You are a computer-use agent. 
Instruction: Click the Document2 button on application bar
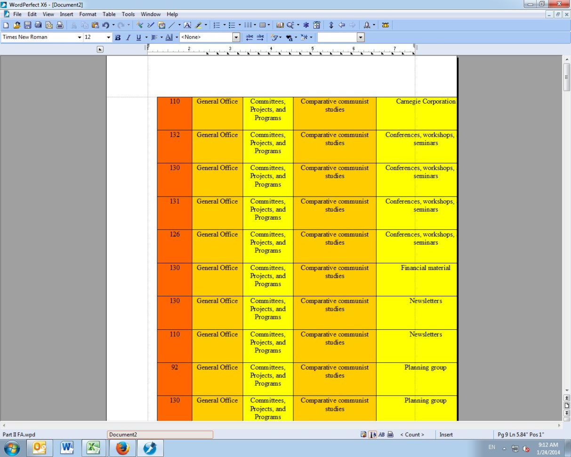(x=159, y=434)
